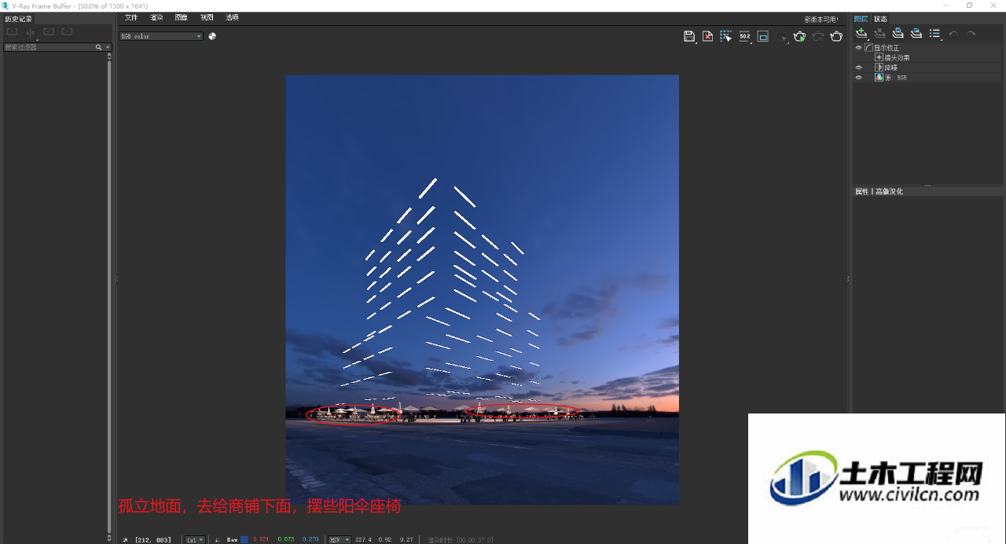Click the 渲染时长 render time readout
The image size is (1006, 544).
[x=461, y=540]
